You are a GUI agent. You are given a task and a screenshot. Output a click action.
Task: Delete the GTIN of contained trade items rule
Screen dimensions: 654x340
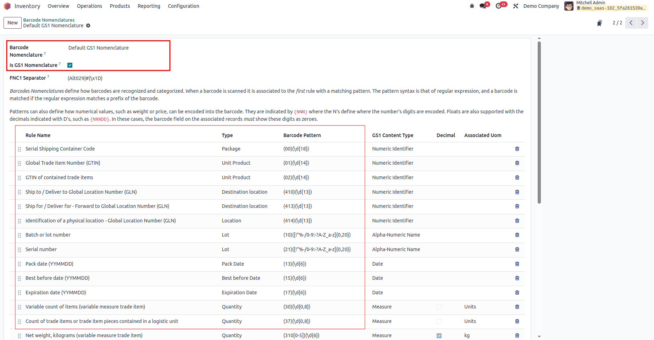517,177
